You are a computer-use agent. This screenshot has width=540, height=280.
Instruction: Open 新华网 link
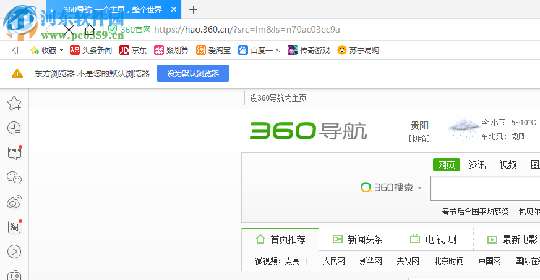[371, 261]
